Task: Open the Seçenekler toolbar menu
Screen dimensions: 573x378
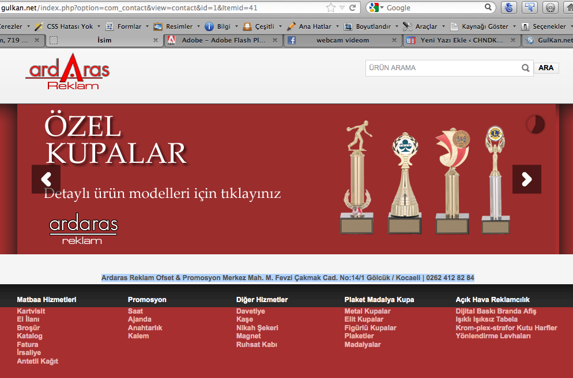Action: 549,26
